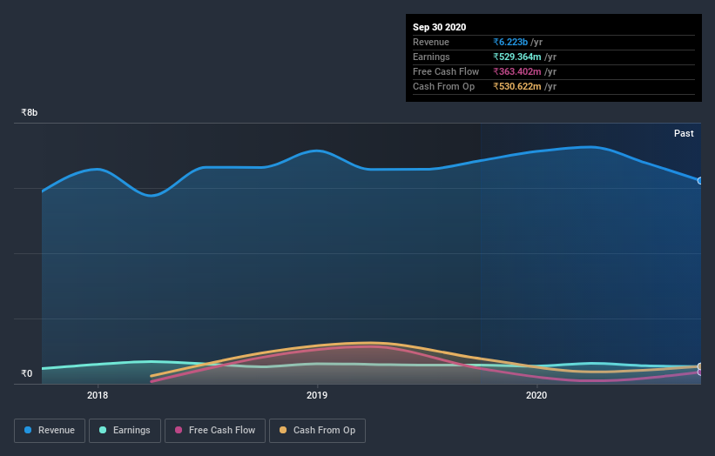This screenshot has width=715, height=456.
Task: Click the ₹6.223b revenue value
Action: tap(510, 43)
